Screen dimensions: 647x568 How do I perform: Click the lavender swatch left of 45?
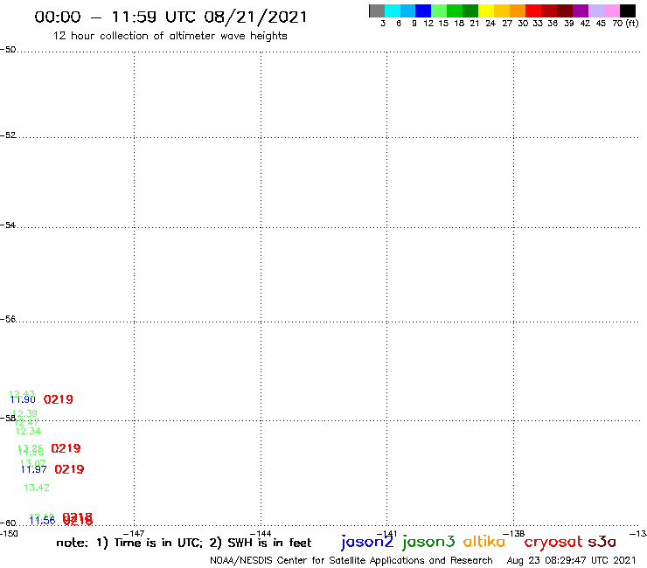(595, 10)
